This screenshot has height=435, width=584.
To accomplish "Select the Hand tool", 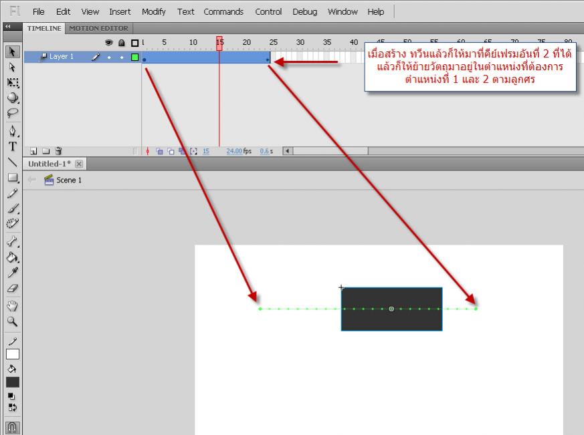I will pos(12,306).
